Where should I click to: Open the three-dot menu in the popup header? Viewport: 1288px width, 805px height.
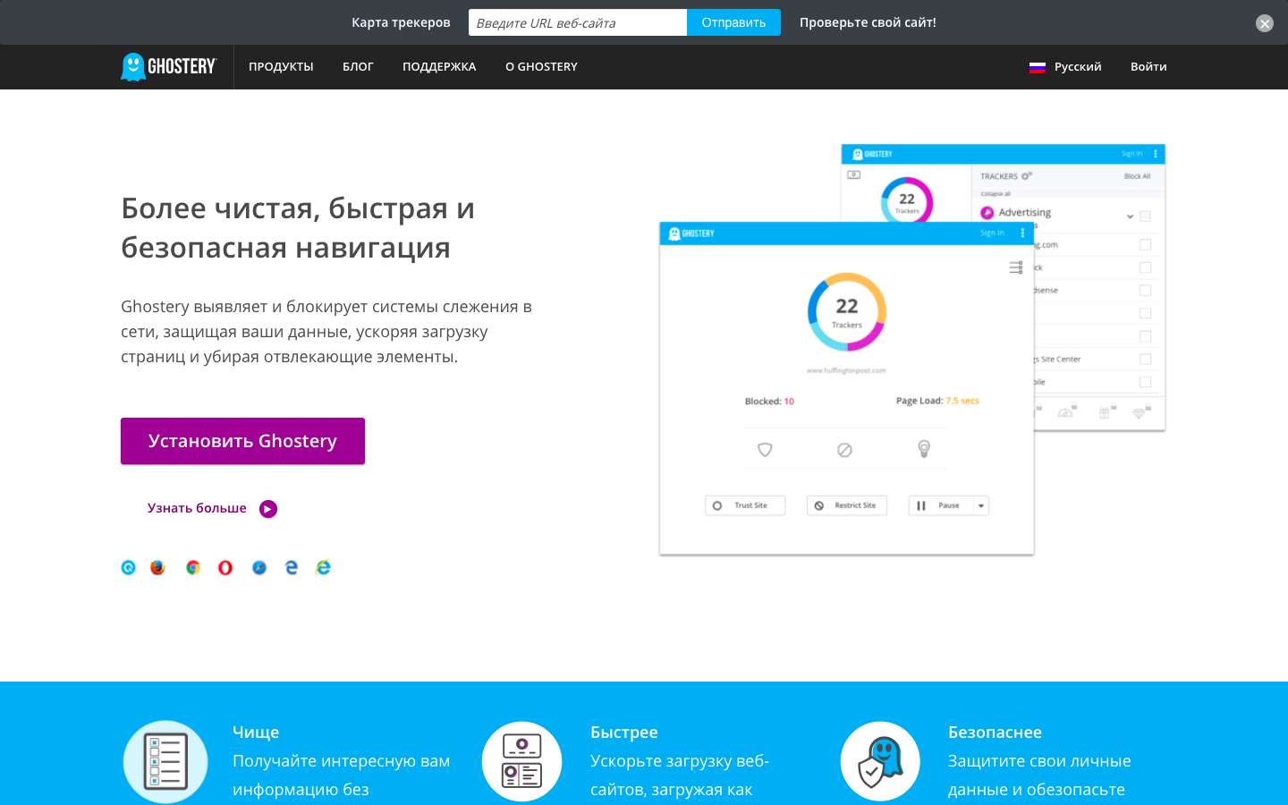click(x=1022, y=232)
